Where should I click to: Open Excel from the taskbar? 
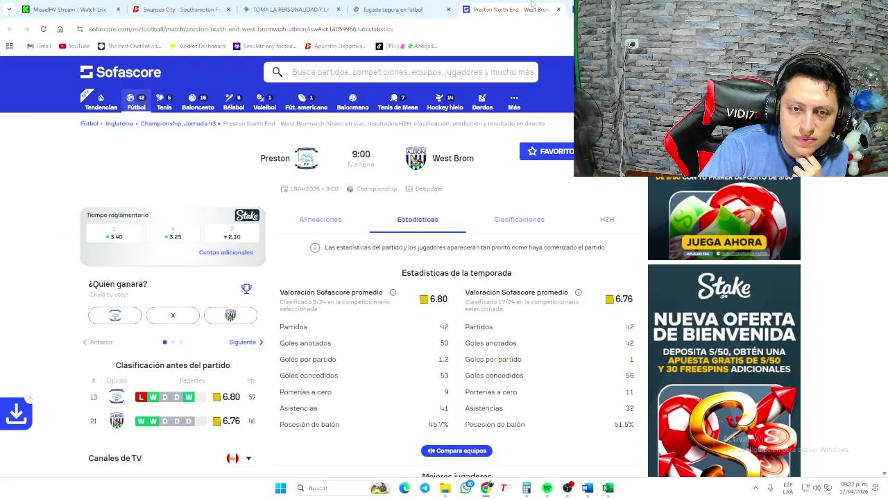(x=608, y=488)
